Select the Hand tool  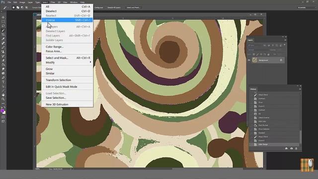3,95
